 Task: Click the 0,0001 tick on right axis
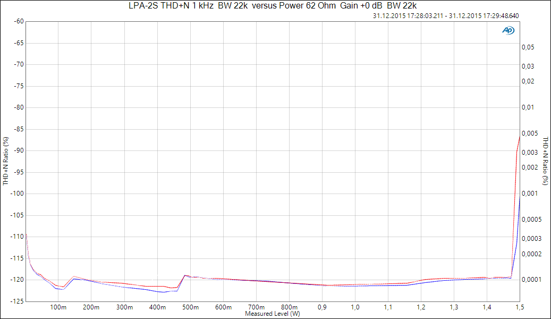coord(532,280)
